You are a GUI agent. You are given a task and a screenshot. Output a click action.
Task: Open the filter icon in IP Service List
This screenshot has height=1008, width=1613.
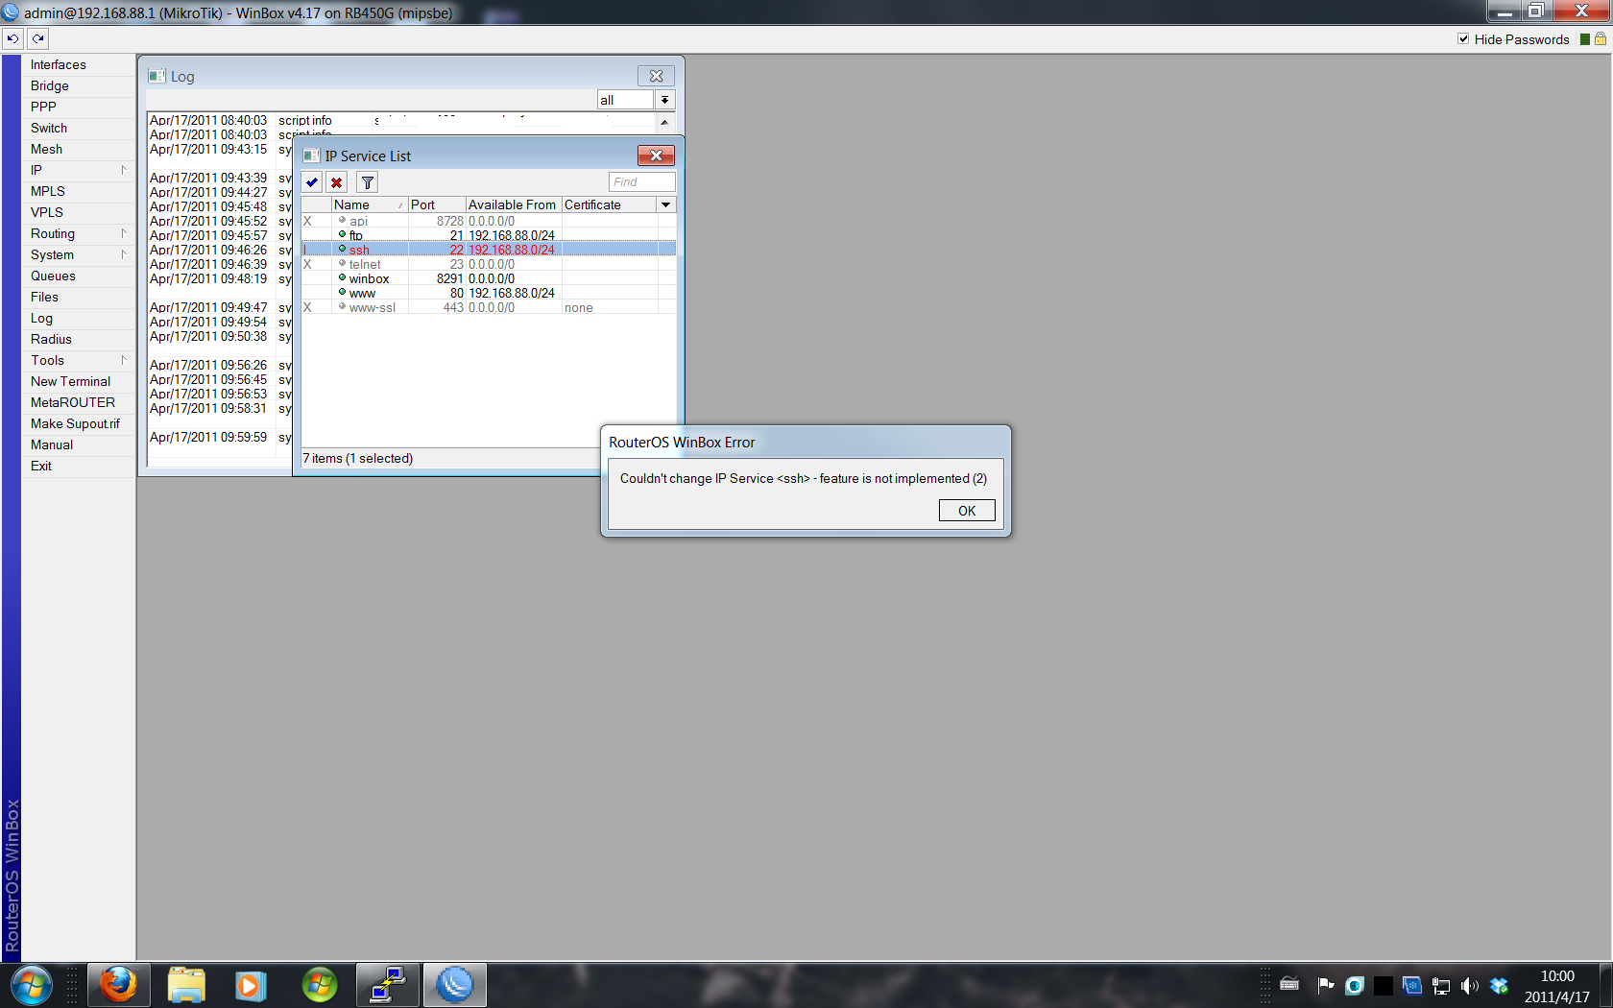[x=367, y=181]
